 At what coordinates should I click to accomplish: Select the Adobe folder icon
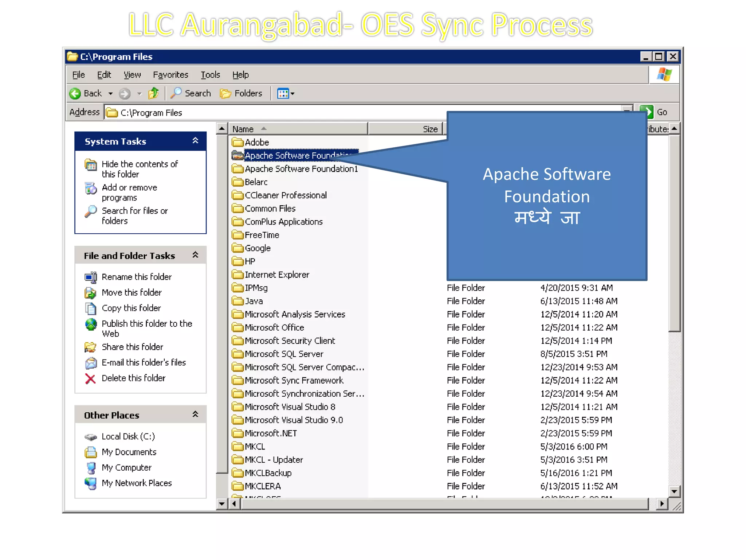(x=237, y=142)
